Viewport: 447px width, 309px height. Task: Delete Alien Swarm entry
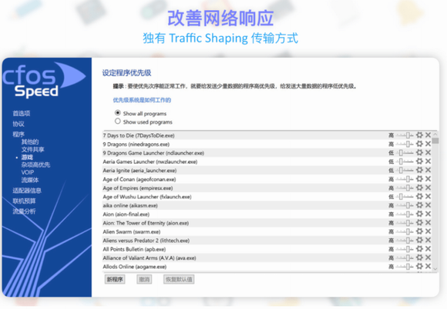coord(428,231)
